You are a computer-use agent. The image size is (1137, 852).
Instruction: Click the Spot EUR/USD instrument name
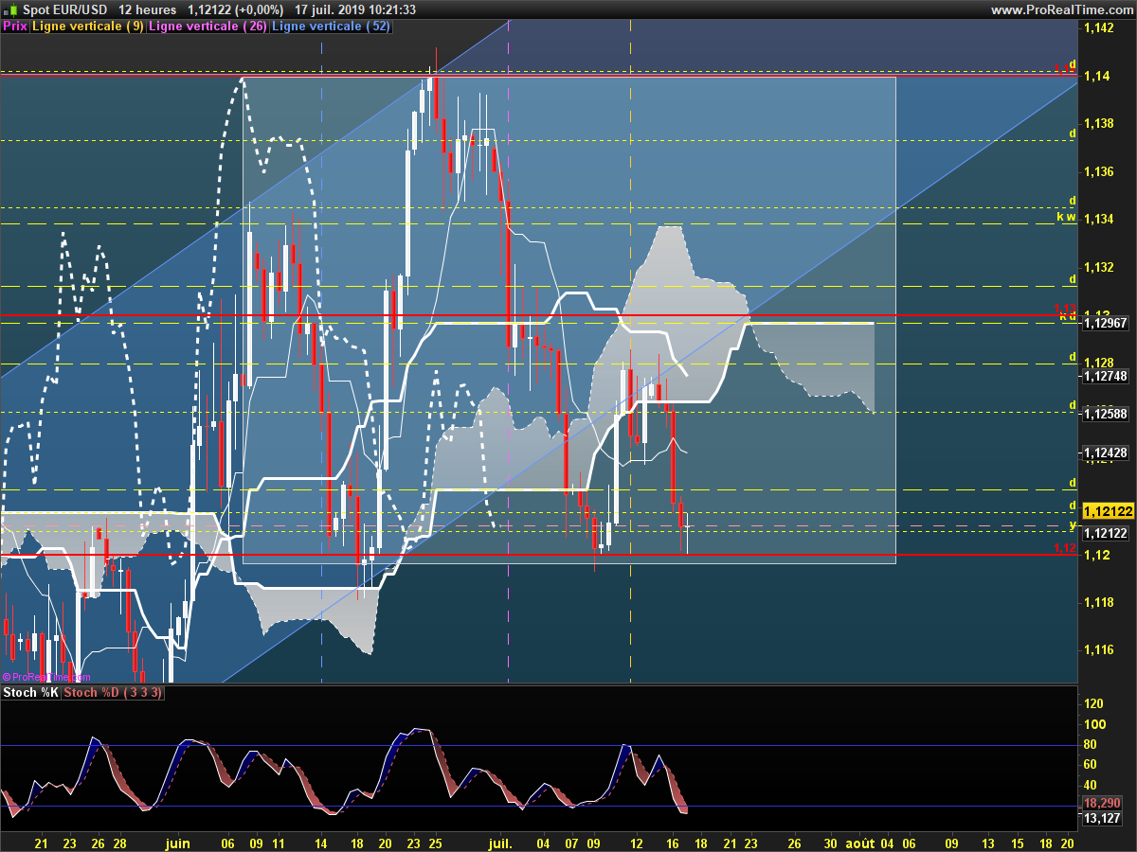[65, 9]
